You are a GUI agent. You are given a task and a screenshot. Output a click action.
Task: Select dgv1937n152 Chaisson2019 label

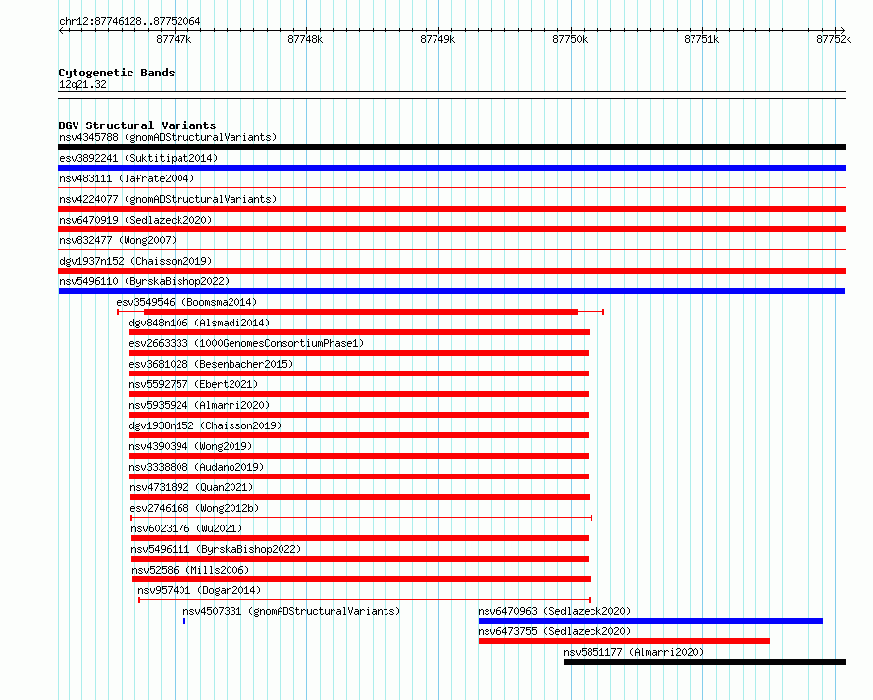click(x=135, y=261)
